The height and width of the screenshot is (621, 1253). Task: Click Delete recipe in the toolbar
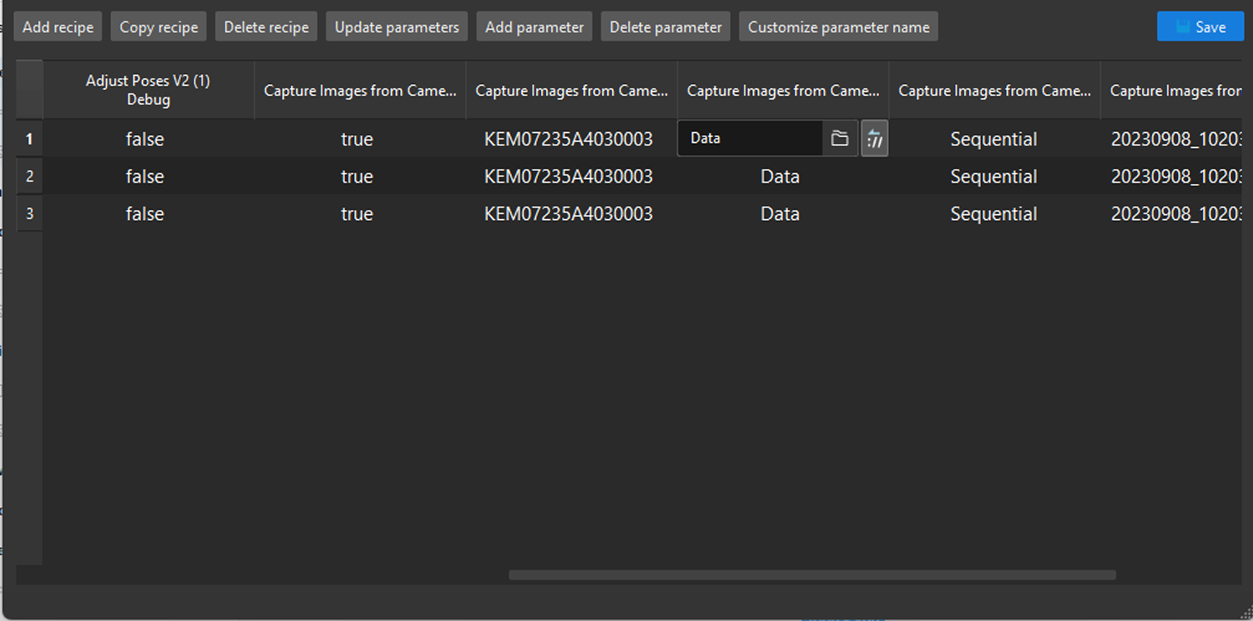[x=266, y=26]
